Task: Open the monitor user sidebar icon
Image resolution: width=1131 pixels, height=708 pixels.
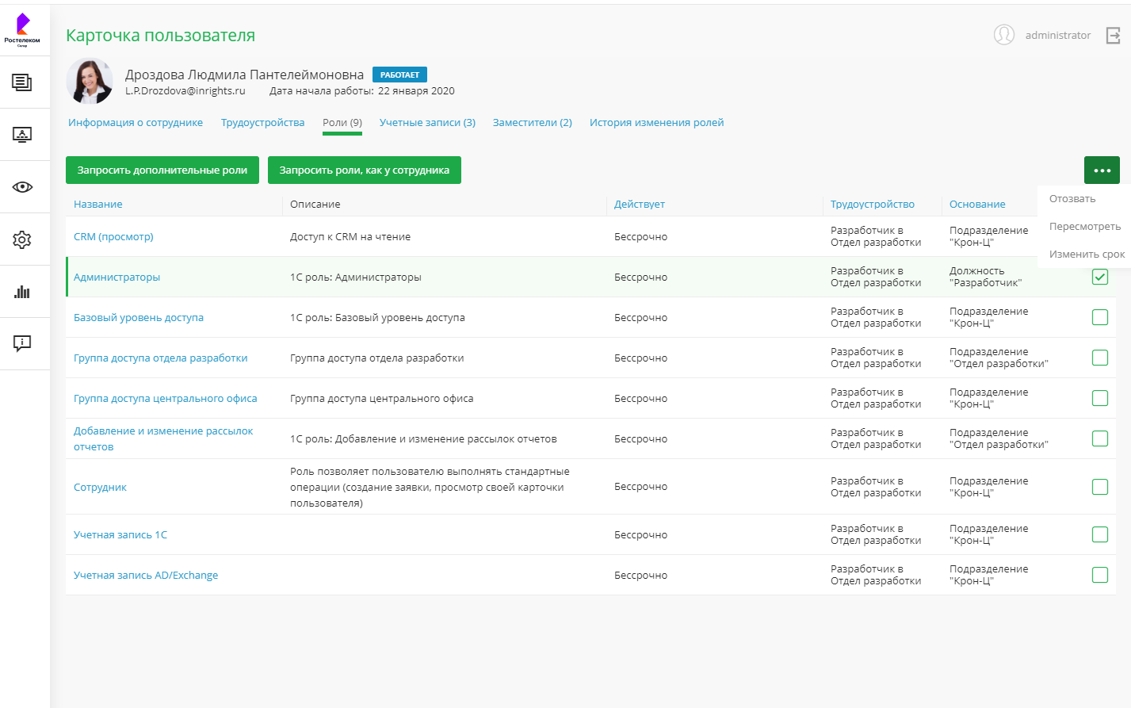Action: click(22, 135)
